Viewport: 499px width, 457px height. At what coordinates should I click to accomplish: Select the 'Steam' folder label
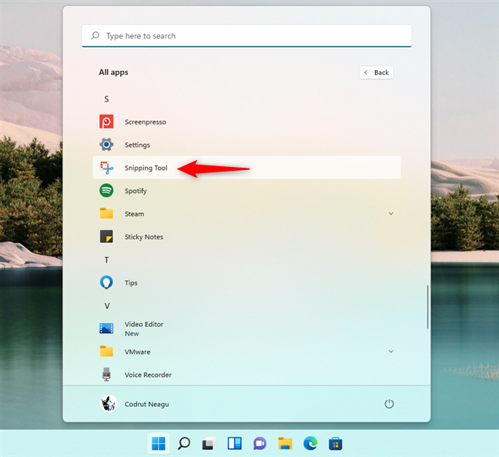[x=134, y=214]
